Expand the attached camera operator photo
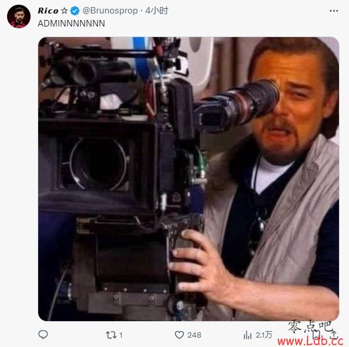 189,179
